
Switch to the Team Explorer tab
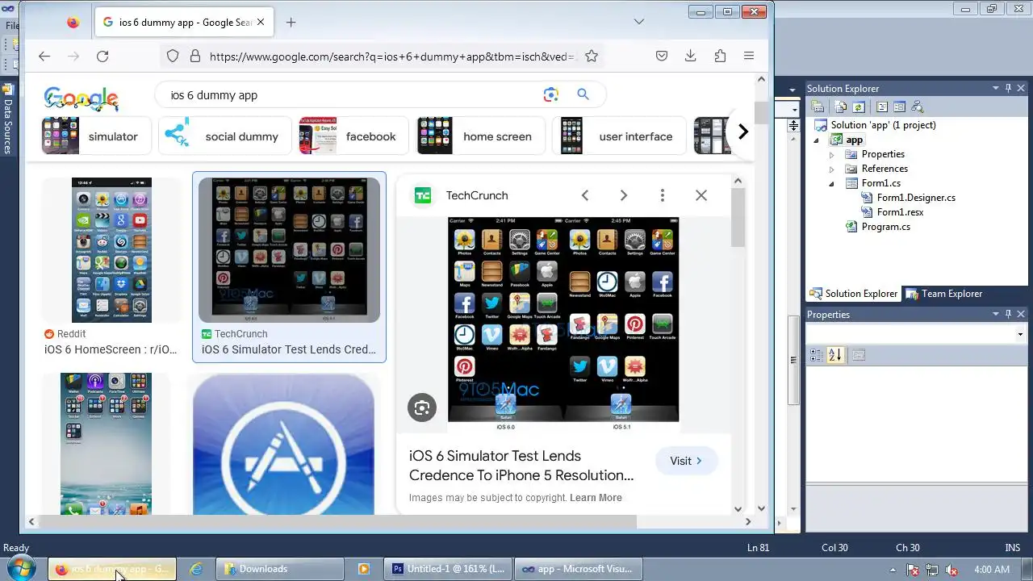point(943,294)
